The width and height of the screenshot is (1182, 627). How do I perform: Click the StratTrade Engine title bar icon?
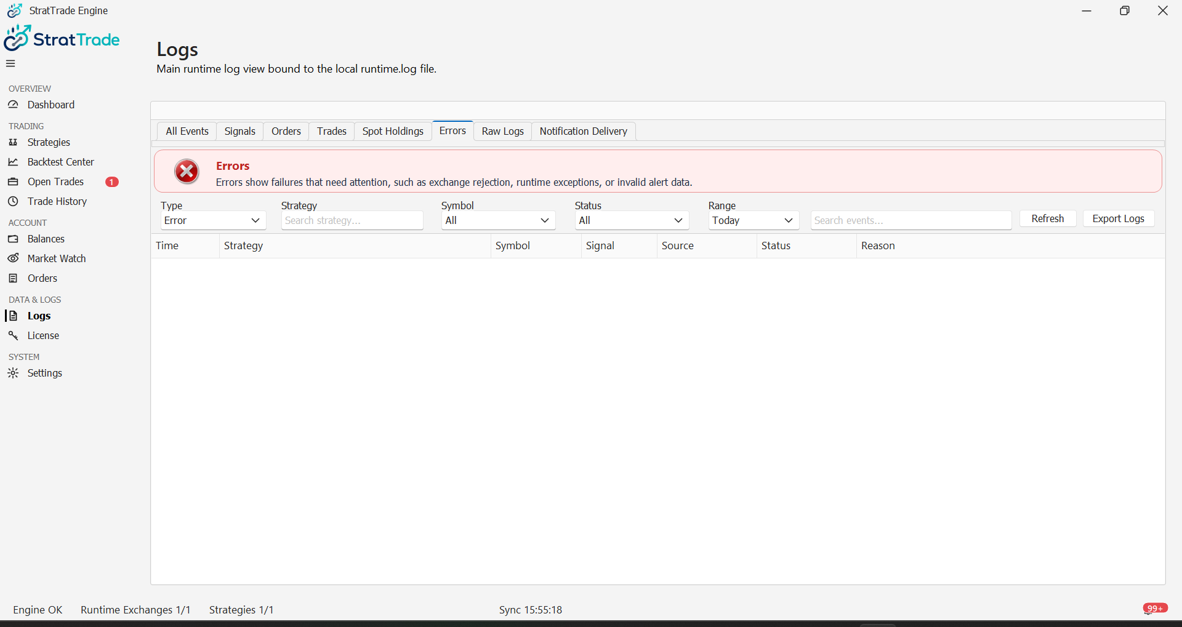15,10
